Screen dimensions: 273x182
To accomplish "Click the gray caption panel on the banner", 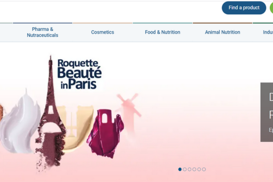I will [x=267, y=112].
